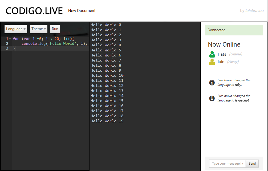Image resolution: width=268 pixels, height=171 pixels.
Task: Click output line Hello World 19
Action: coord(107,121)
